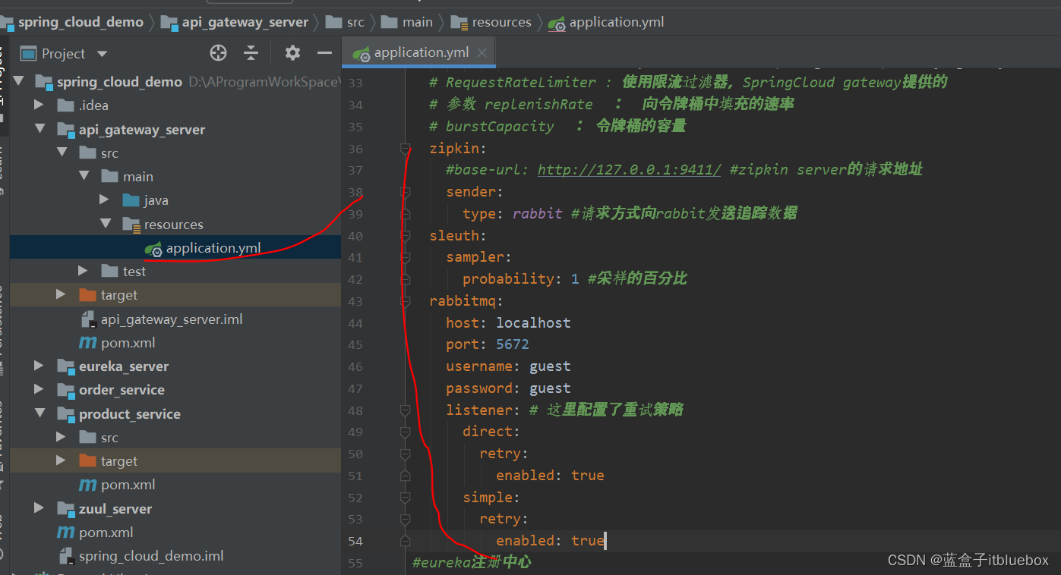This screenshot has height=575, width=1061.
Task: Click 'probability: 1' value in editor
Action: [521, 278]
